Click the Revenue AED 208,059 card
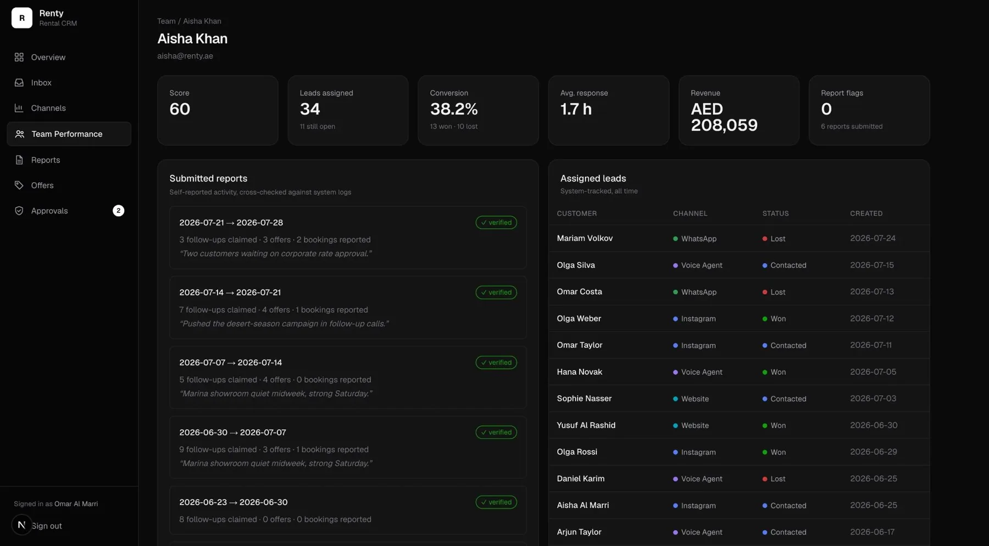 point(739,110)
